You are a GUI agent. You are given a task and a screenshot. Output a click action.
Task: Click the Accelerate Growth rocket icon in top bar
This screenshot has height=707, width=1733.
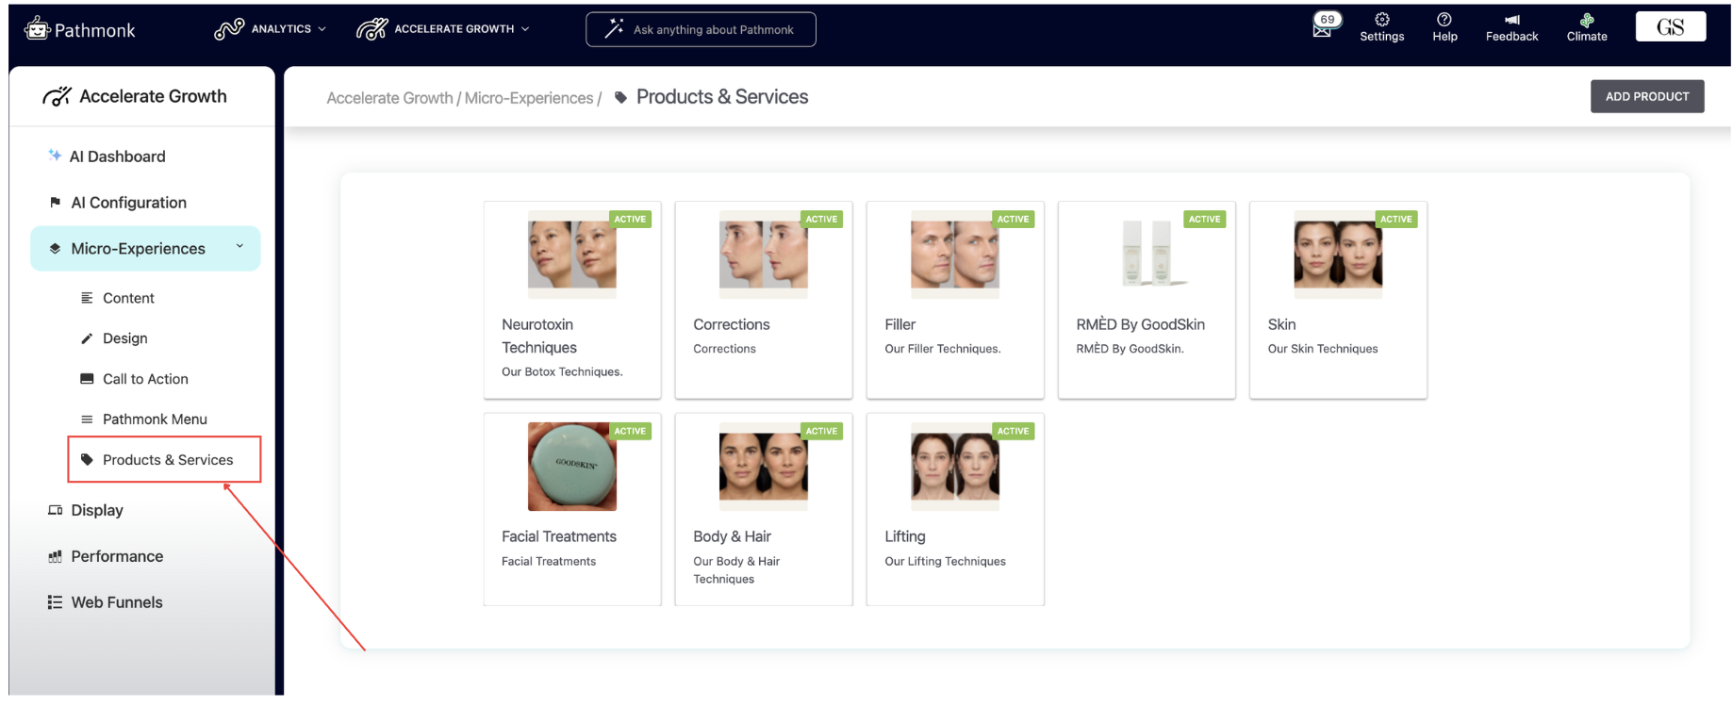(x=371, y=29)
